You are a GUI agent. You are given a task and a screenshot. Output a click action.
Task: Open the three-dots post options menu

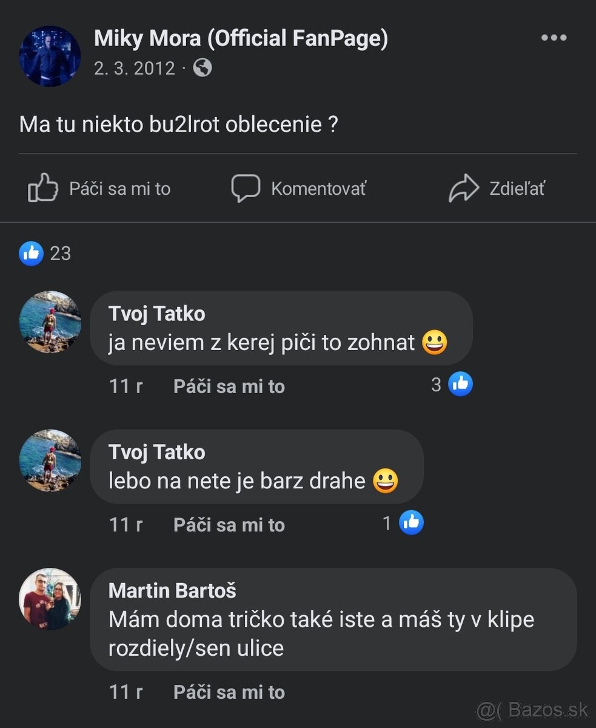(554, 38)
